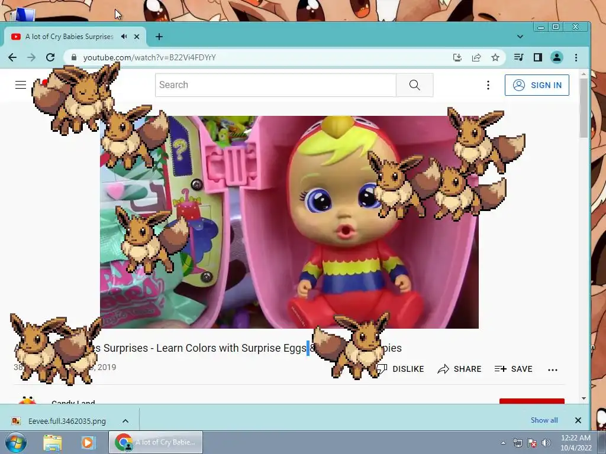Click the SIGN IN button

coord(537,85)
